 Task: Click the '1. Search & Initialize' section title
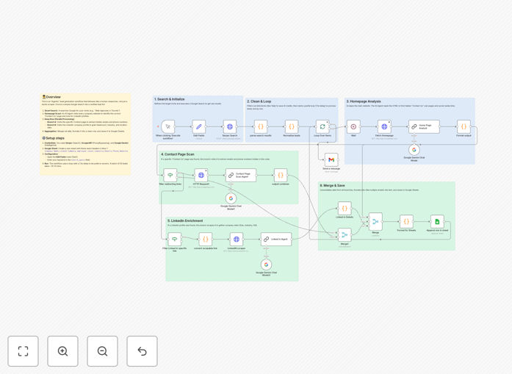170,99
